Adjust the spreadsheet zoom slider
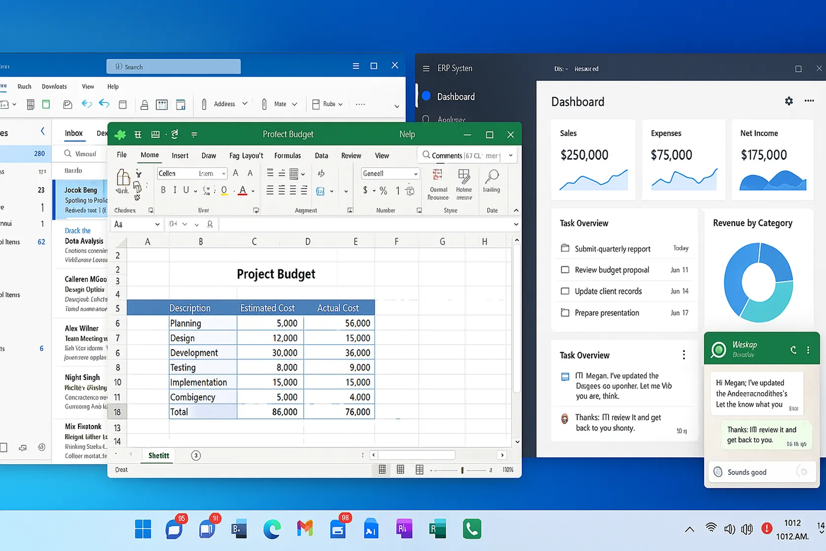 click(x=462, y=470)
